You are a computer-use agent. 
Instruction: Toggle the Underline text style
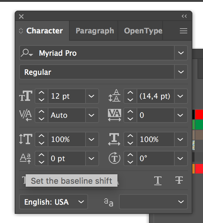[158, 180]
